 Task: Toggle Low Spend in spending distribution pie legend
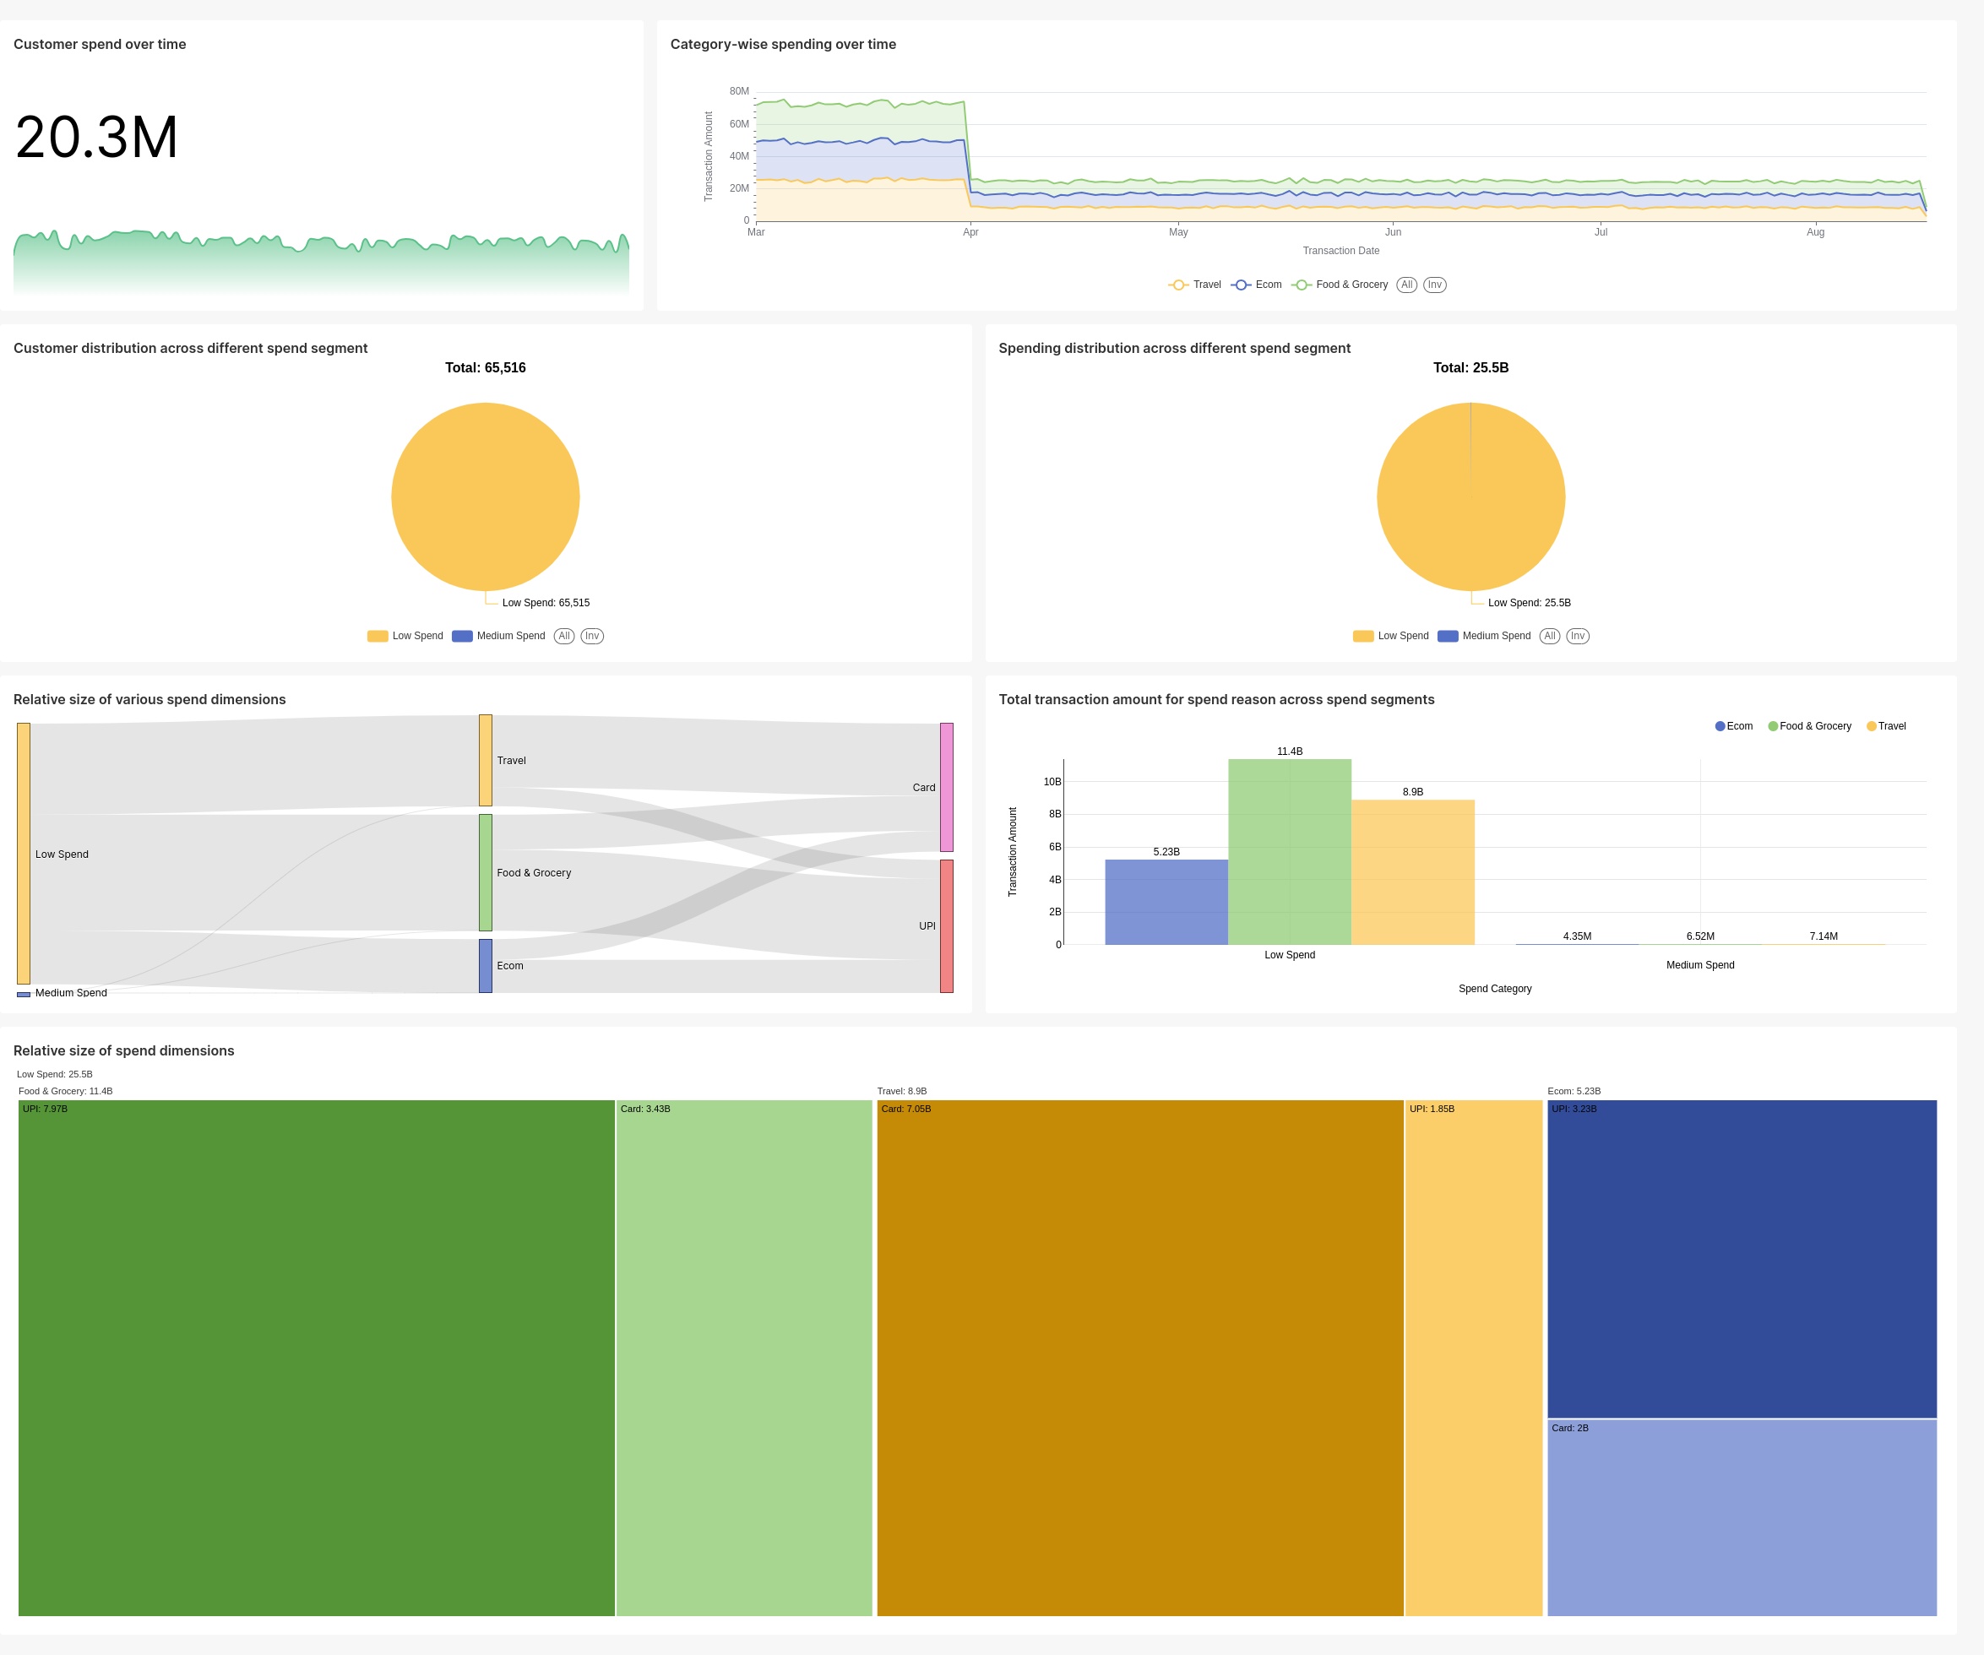[1389, 636]
